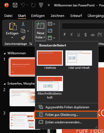Image resolution: width=104 pixels, height=133 pixels.
Task: Select the Entwerfen, Morphen section header text
Action: [x=21, y=84]
